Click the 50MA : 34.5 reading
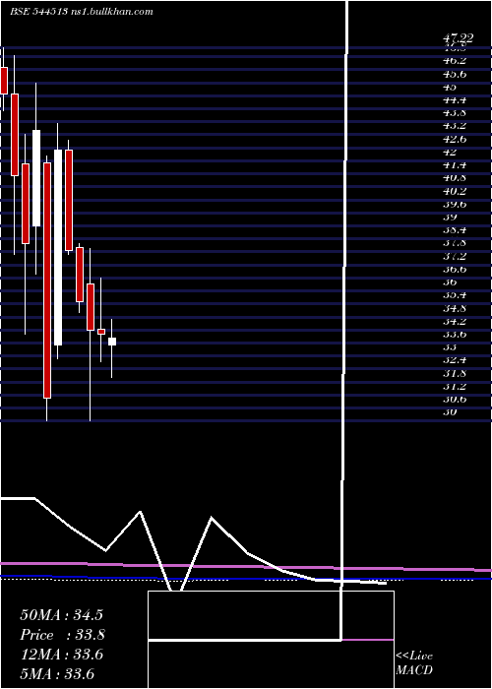The image size is (492, 689). (61, 615)
